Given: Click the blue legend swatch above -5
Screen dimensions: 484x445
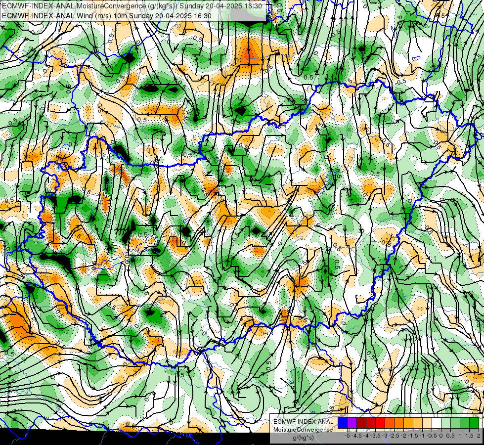Looking at the screenshot, I should [x=343, y=423].
